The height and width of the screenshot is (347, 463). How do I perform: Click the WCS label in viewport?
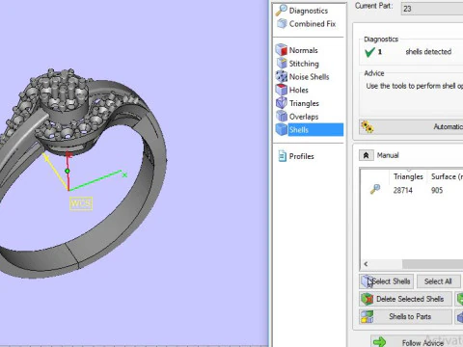(81, 203)
